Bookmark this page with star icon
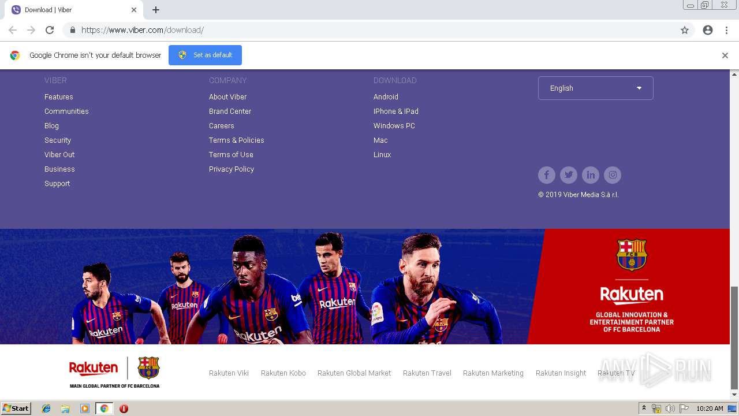 pos(685,30)
